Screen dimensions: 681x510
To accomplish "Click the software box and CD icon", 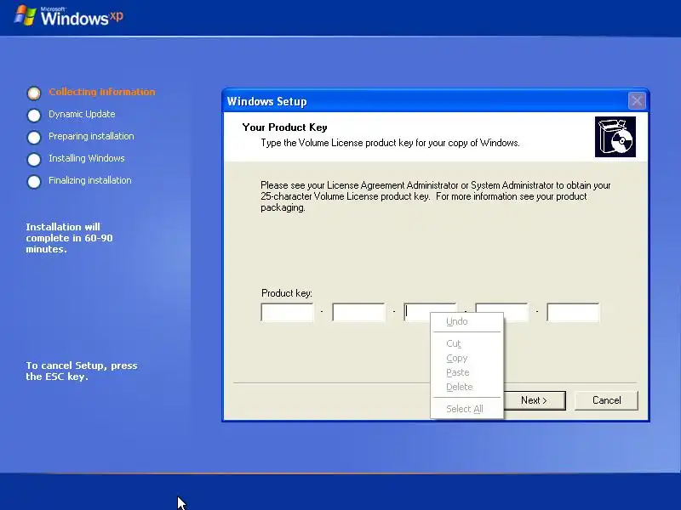I will click(x=615, y=137).
